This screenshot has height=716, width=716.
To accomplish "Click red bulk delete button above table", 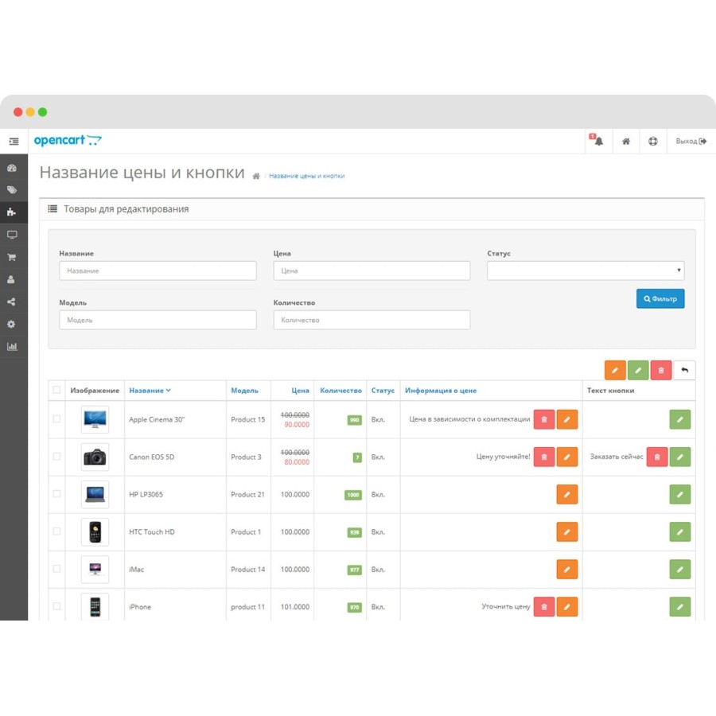I will tap(661, 370).
